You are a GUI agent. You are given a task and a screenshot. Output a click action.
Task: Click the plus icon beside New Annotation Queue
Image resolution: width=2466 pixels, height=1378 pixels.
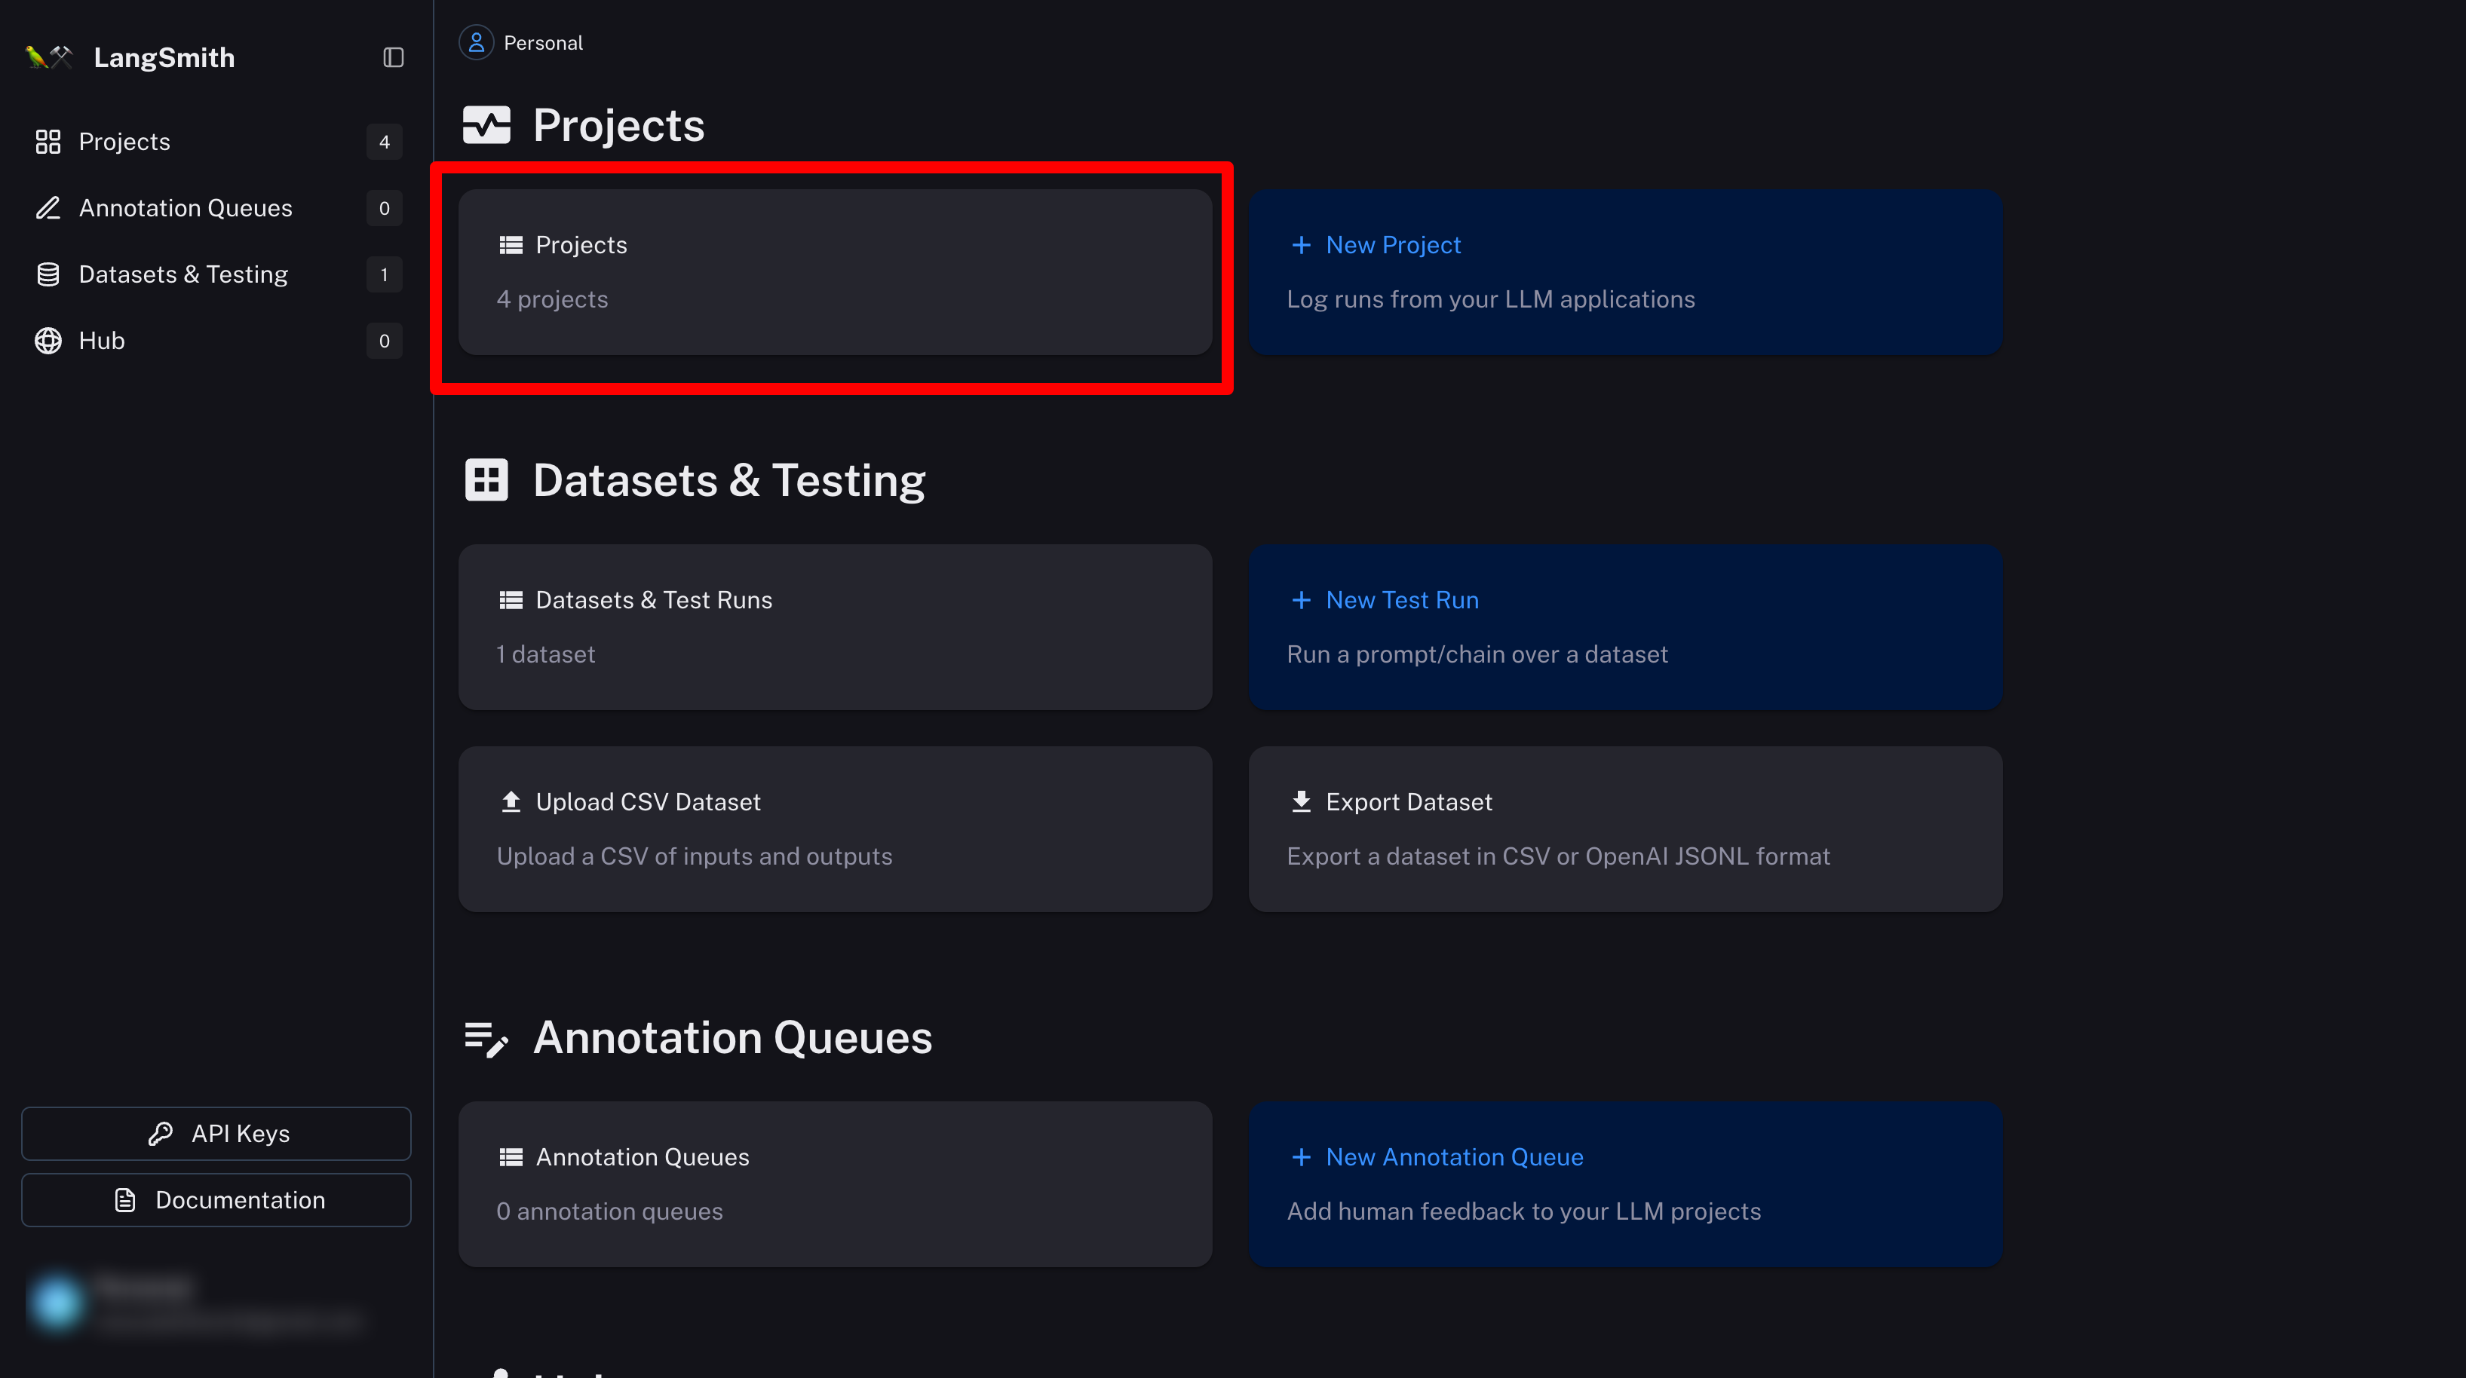tap(1301, 1157)
